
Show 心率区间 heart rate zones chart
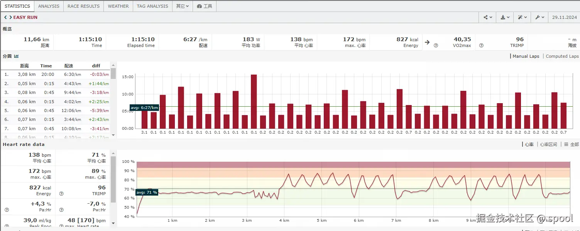548,144
